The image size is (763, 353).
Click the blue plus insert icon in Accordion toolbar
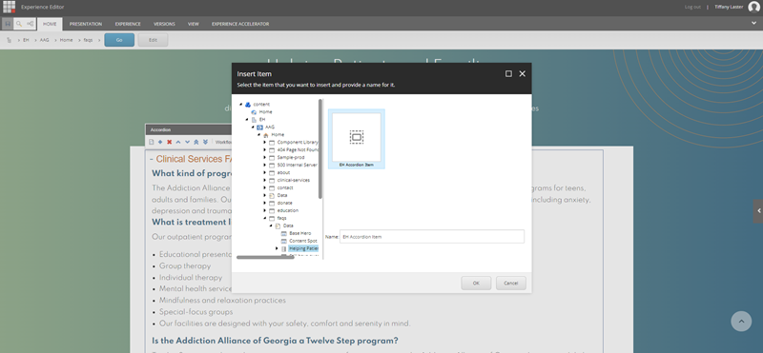(x=160, y=142)
